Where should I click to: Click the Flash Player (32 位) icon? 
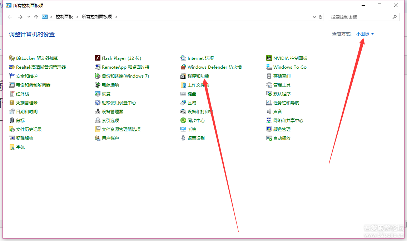(x=98, y=58)
